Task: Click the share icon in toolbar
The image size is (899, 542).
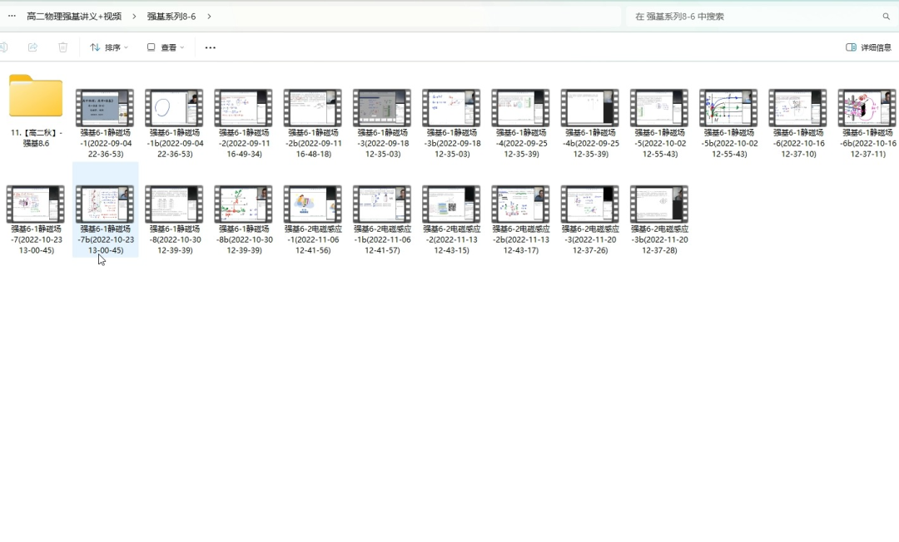Action: pyautogui.click(x=33, y=47)
